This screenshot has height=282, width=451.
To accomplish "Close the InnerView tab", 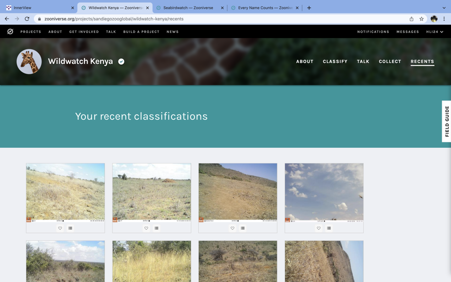I will pyautogui.click(x=73, y=8).
